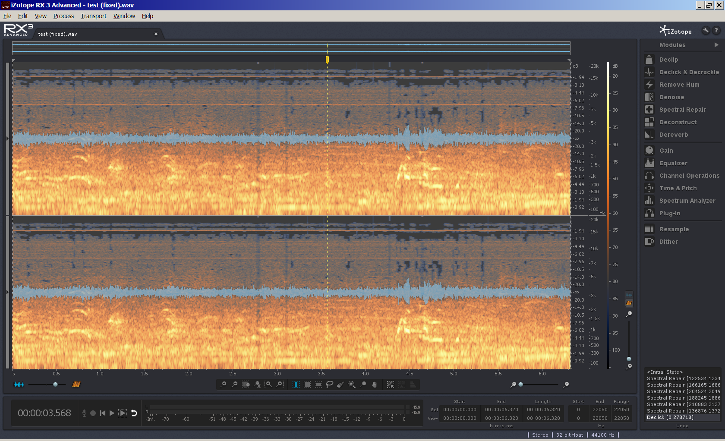
Task: Open iZotope preferences wrench icon
Action: pyautogui.click(x=706, y=30)
